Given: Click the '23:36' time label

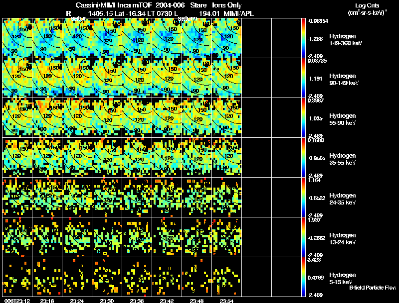Looking at the screenshot, I should tap(137, 301).
